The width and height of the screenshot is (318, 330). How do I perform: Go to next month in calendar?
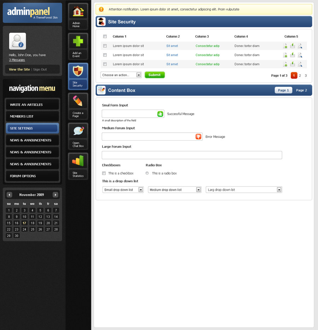point(55,195)
